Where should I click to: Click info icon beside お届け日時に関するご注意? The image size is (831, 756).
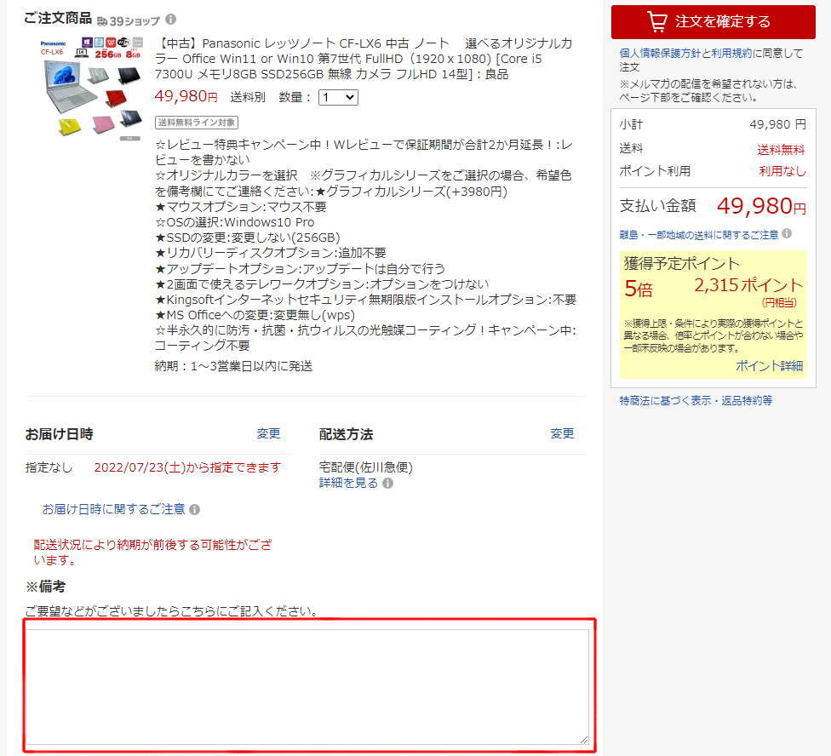pos(194,510)
